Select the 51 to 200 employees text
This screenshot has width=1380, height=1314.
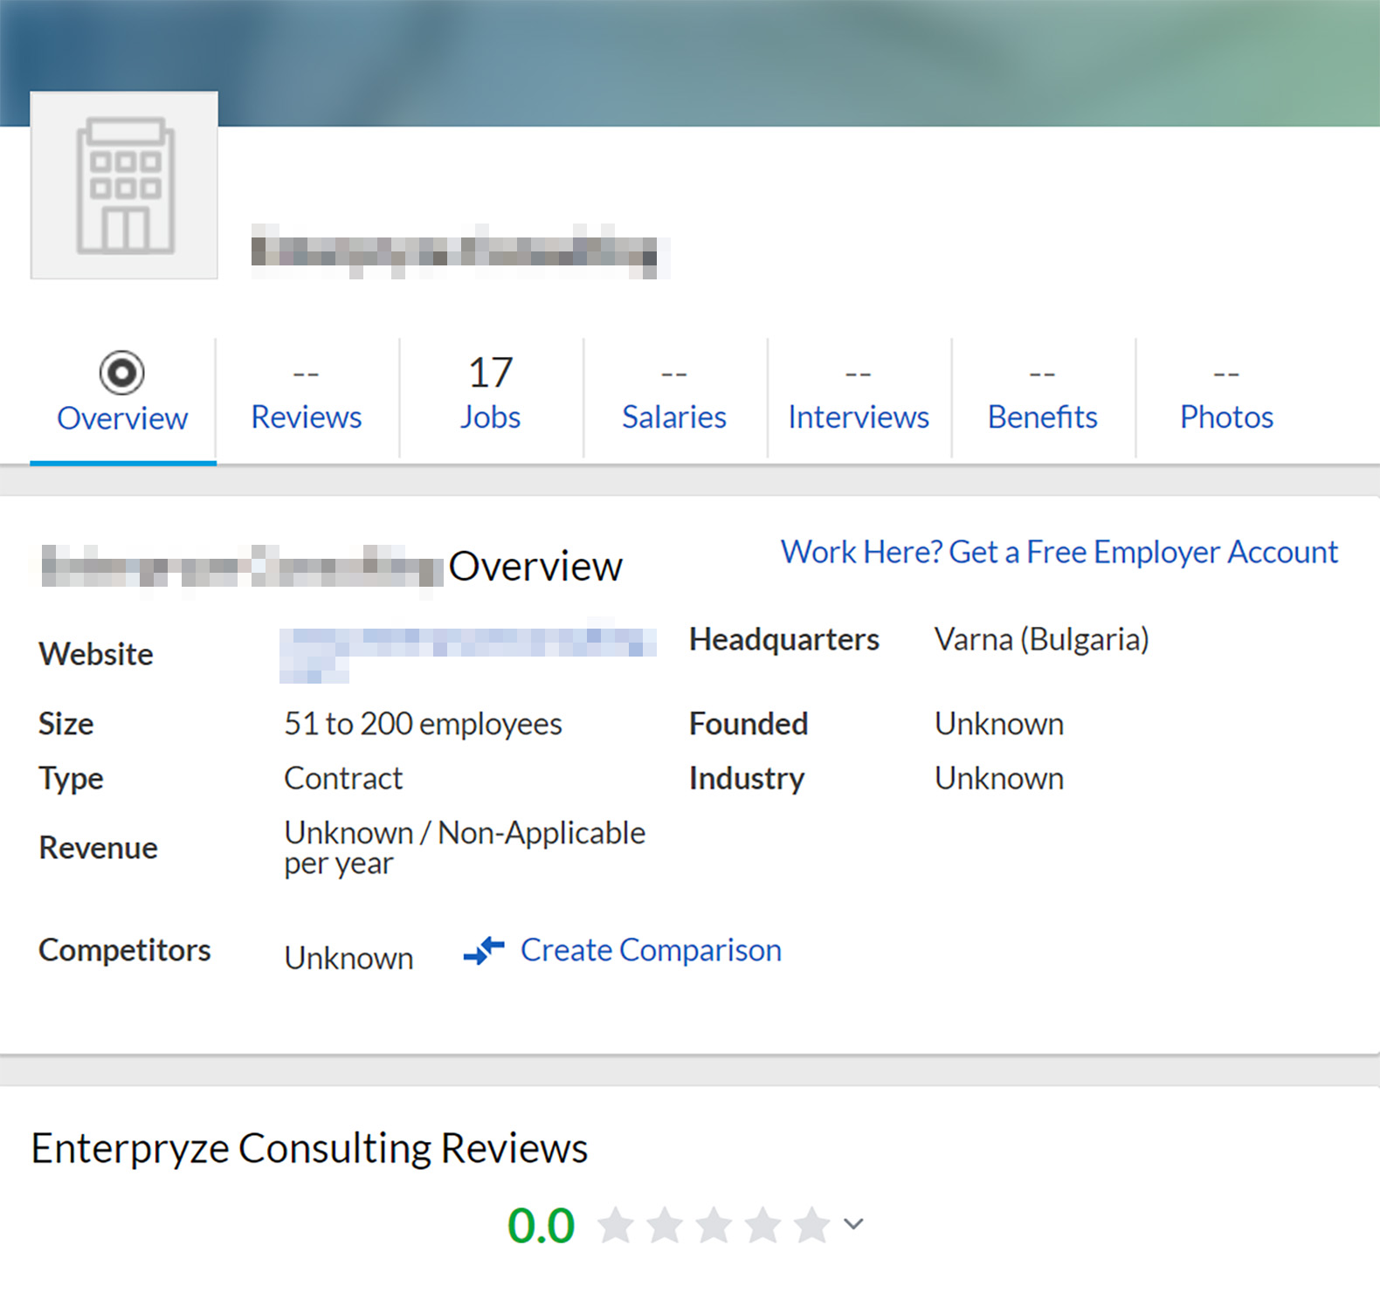[423, 724]
